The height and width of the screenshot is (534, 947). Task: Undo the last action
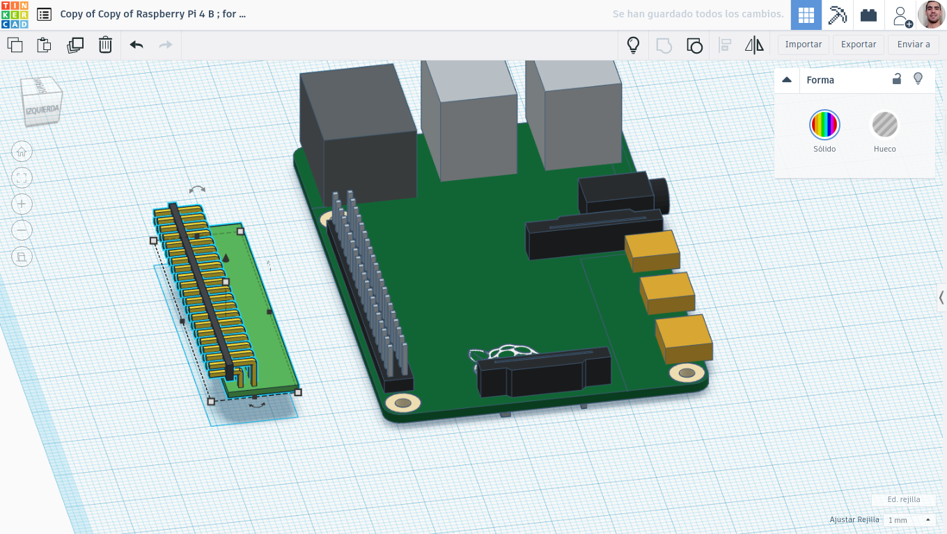tap(136, 45)
